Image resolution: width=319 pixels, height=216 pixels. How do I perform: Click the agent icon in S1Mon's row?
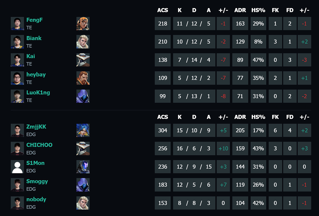click(x=83, y=167)
